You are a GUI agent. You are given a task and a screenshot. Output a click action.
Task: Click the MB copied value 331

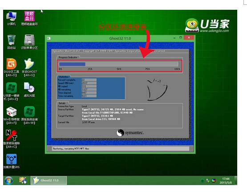pos(89,86)
